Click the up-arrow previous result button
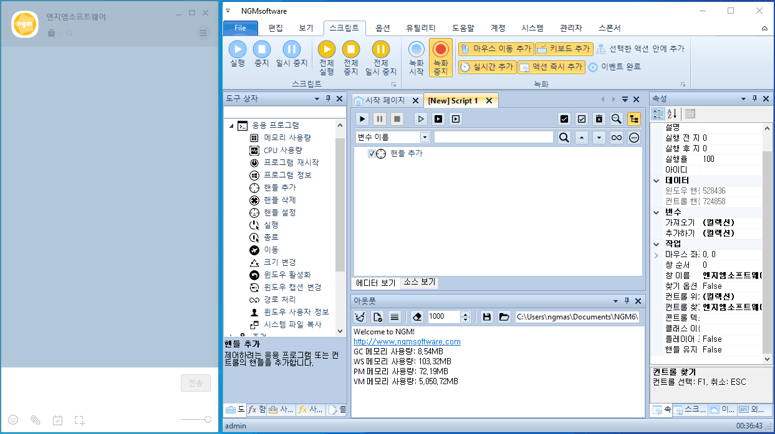 [x=582, y=138]
